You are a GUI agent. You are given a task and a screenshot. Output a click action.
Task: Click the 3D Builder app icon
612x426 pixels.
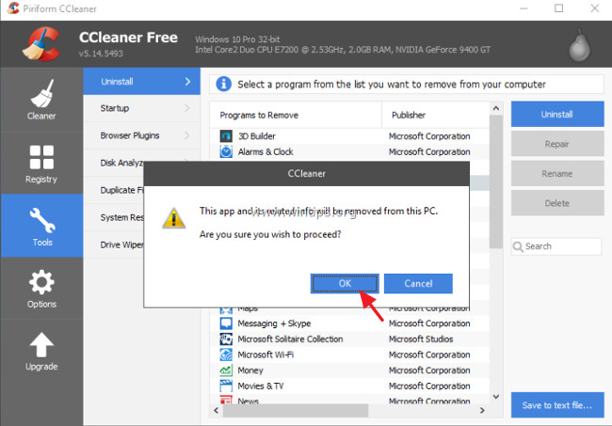click(226, 136)
